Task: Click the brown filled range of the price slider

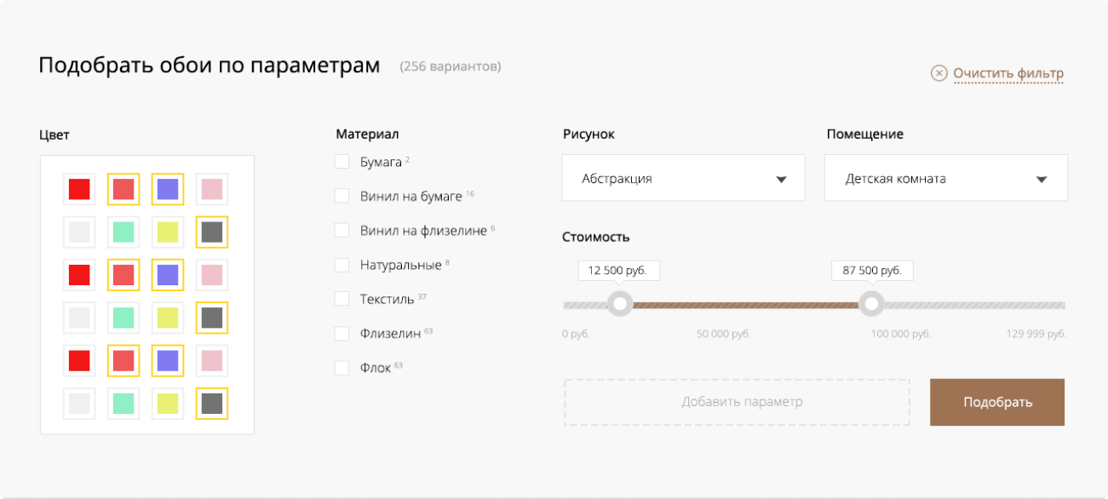Action: point(745,305)
